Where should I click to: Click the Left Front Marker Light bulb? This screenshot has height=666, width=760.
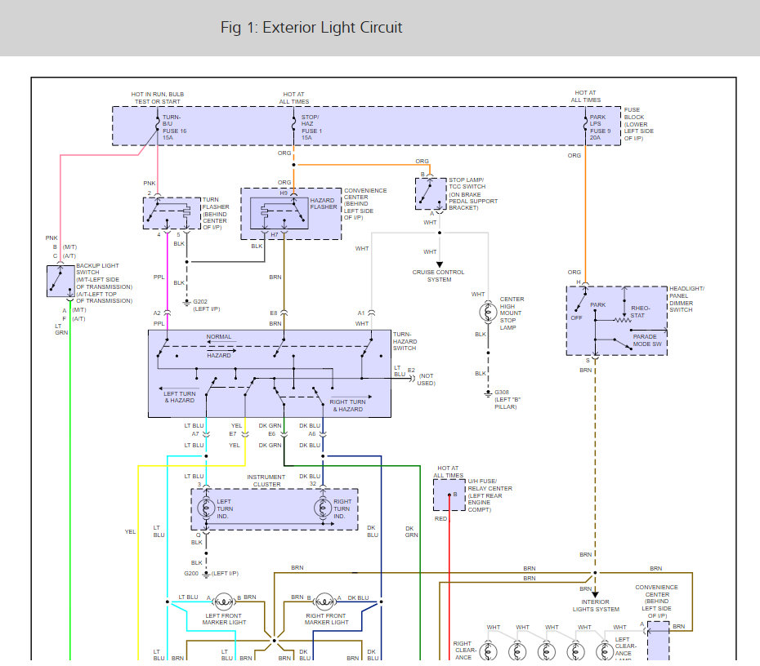pos(223,602)
